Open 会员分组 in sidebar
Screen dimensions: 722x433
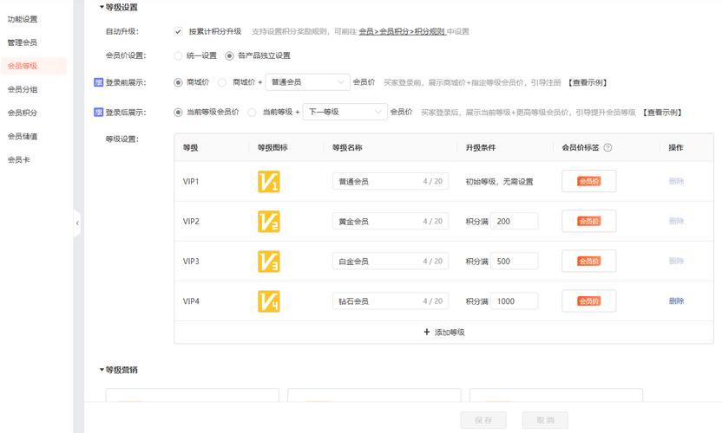coord(23,89)
